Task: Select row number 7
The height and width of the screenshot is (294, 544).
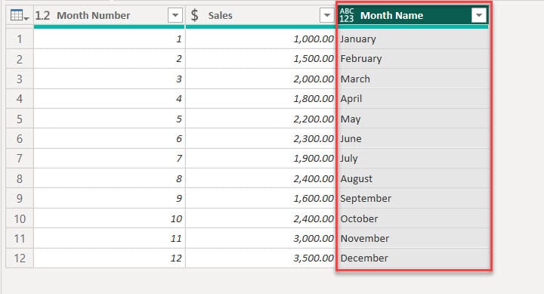Action: [x=20, y=159]
